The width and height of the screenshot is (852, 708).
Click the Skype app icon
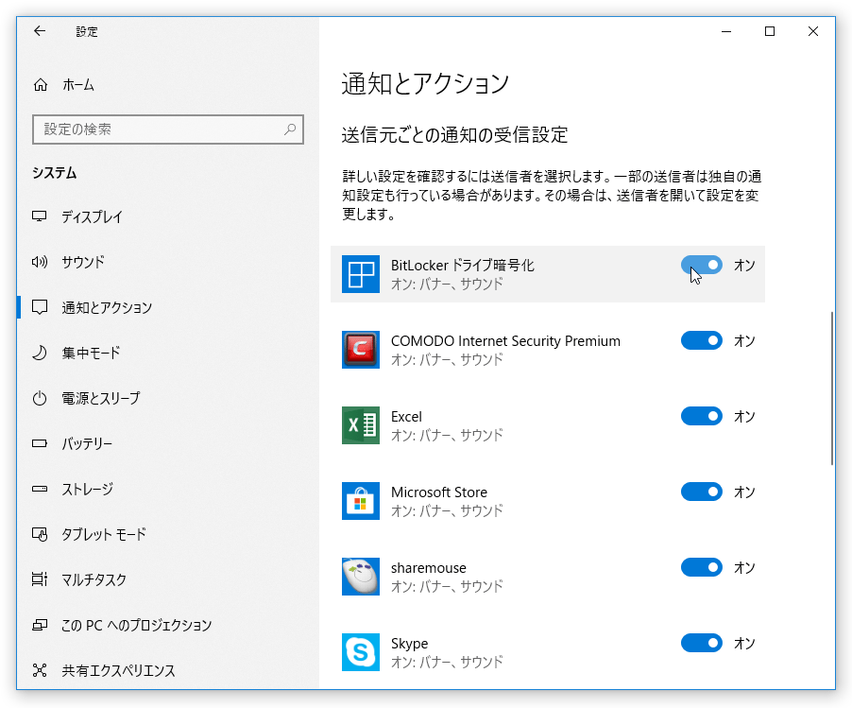click(361, 652)
